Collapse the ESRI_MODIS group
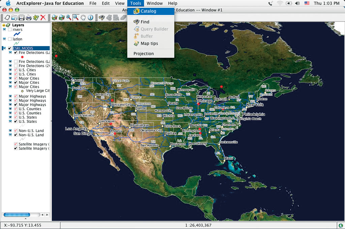Image resolution: width=345 pixels, height=229 pixels. pos(4,48)
